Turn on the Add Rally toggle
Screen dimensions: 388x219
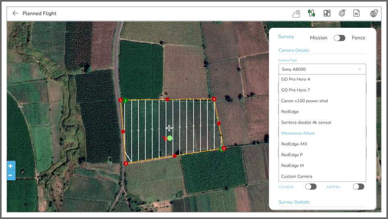[x=358, y=187]
